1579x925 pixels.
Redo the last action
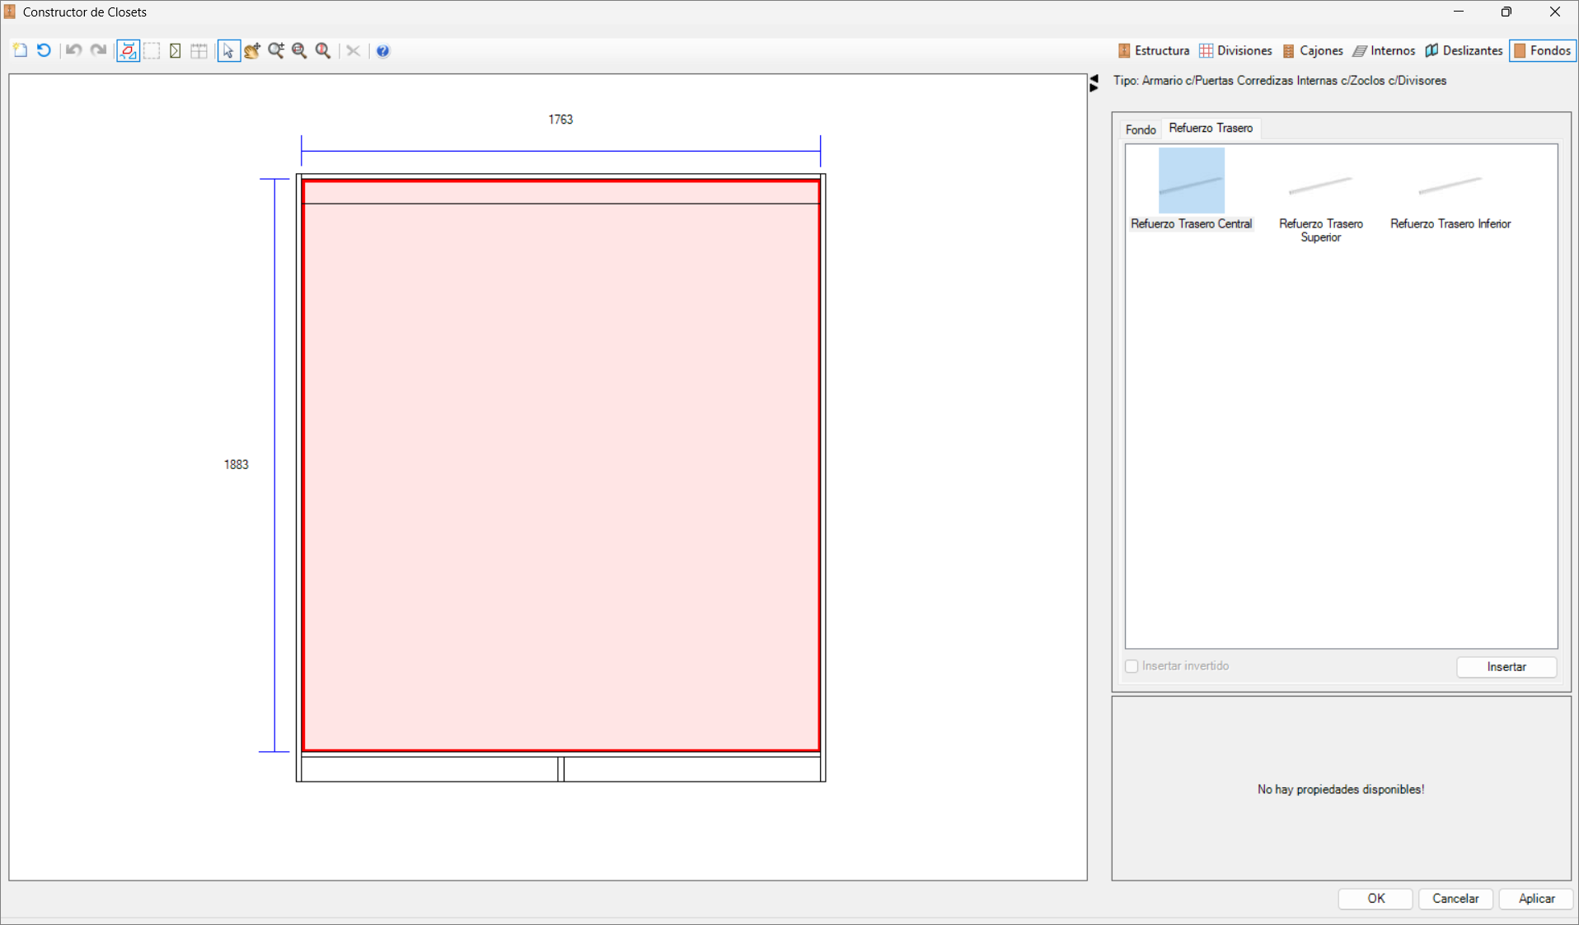pos(97,50)
